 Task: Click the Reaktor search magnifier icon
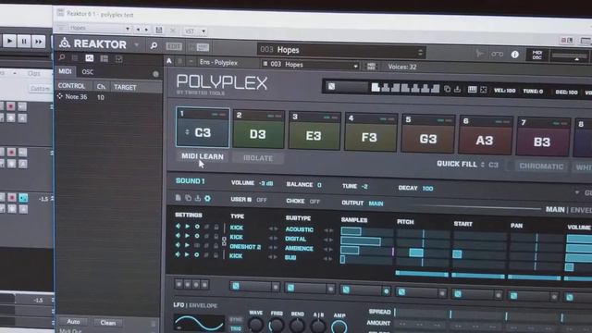(154, 46)
